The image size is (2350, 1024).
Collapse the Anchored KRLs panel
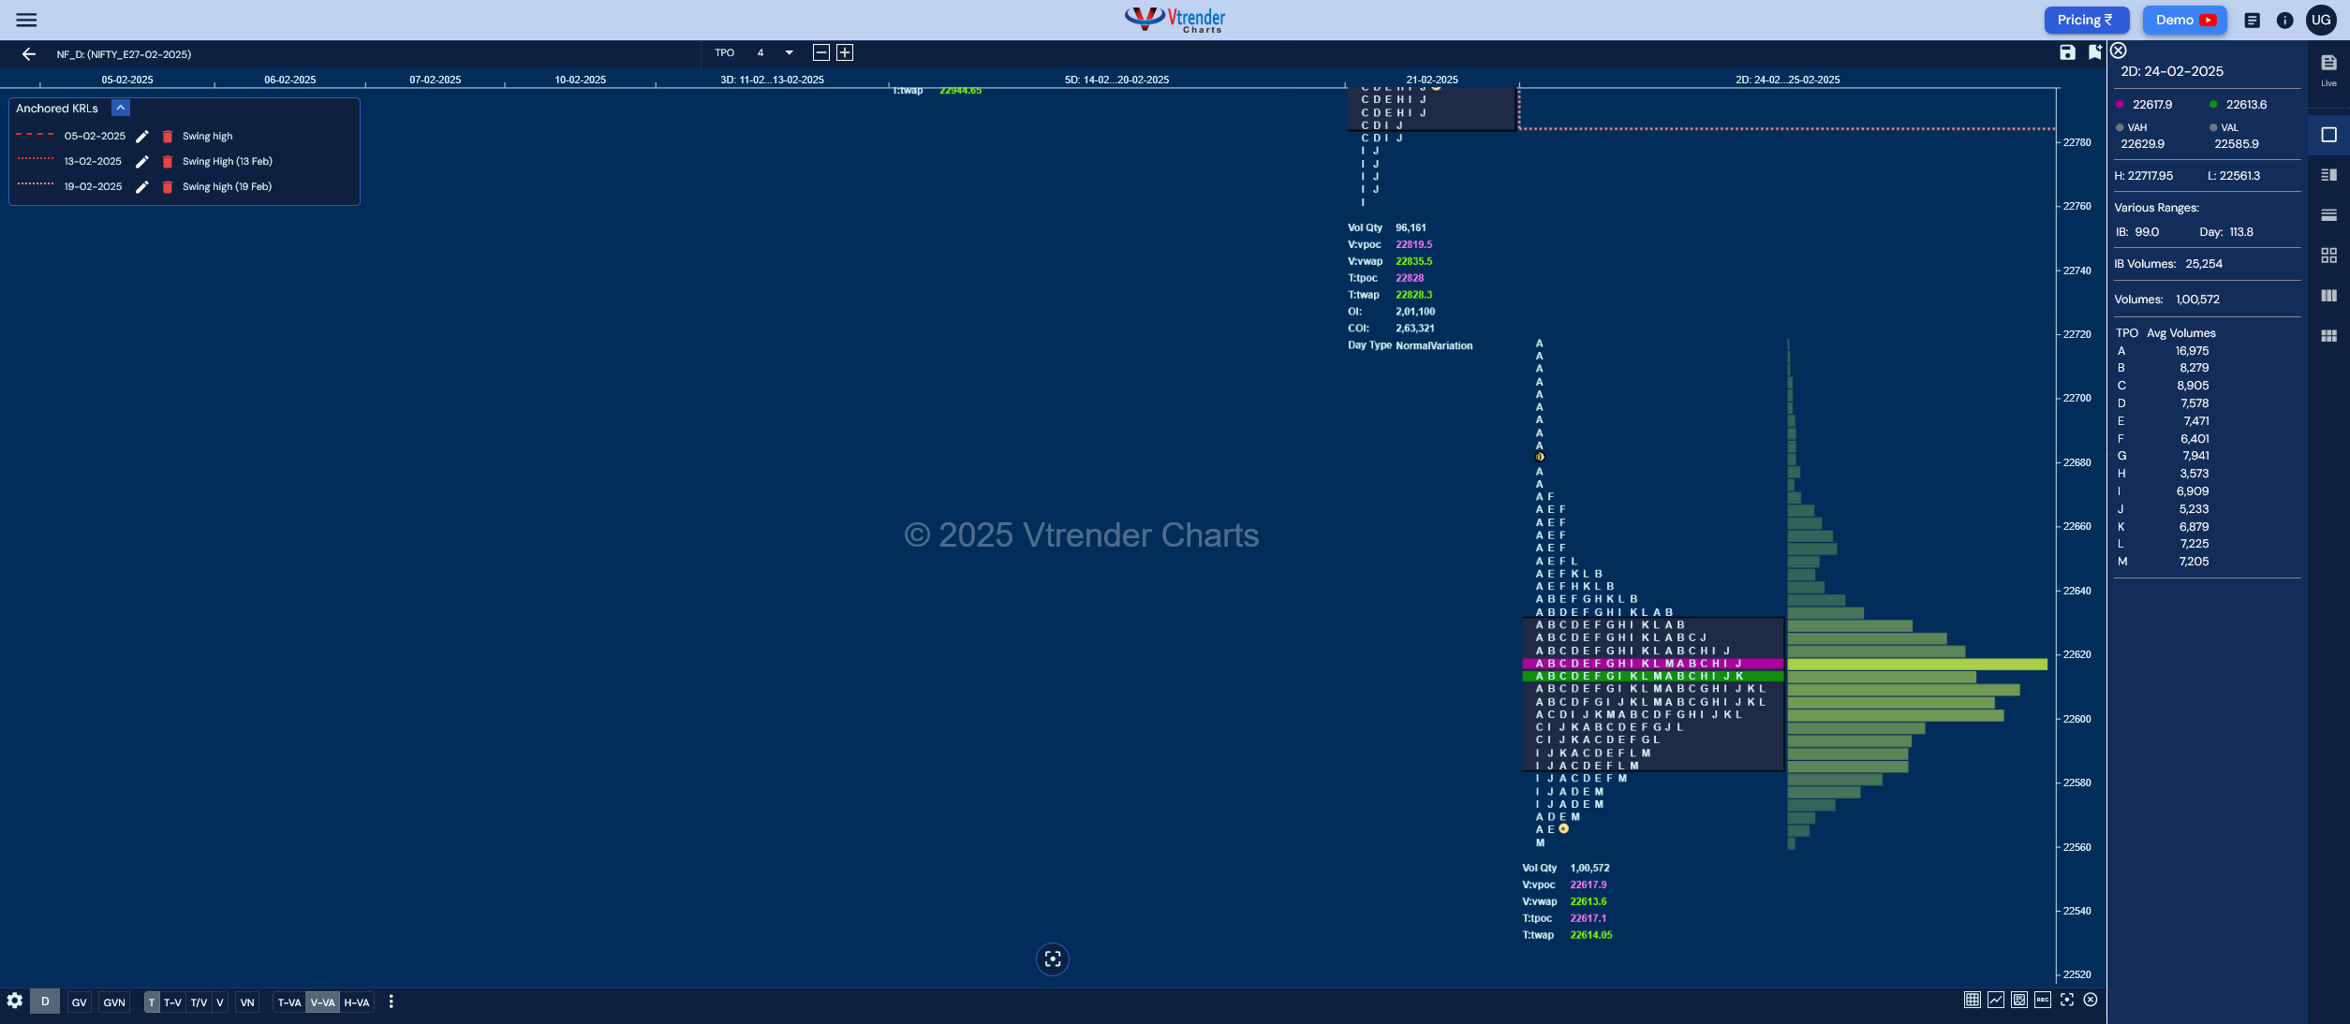pyautogui.click(x=121, y=109)
